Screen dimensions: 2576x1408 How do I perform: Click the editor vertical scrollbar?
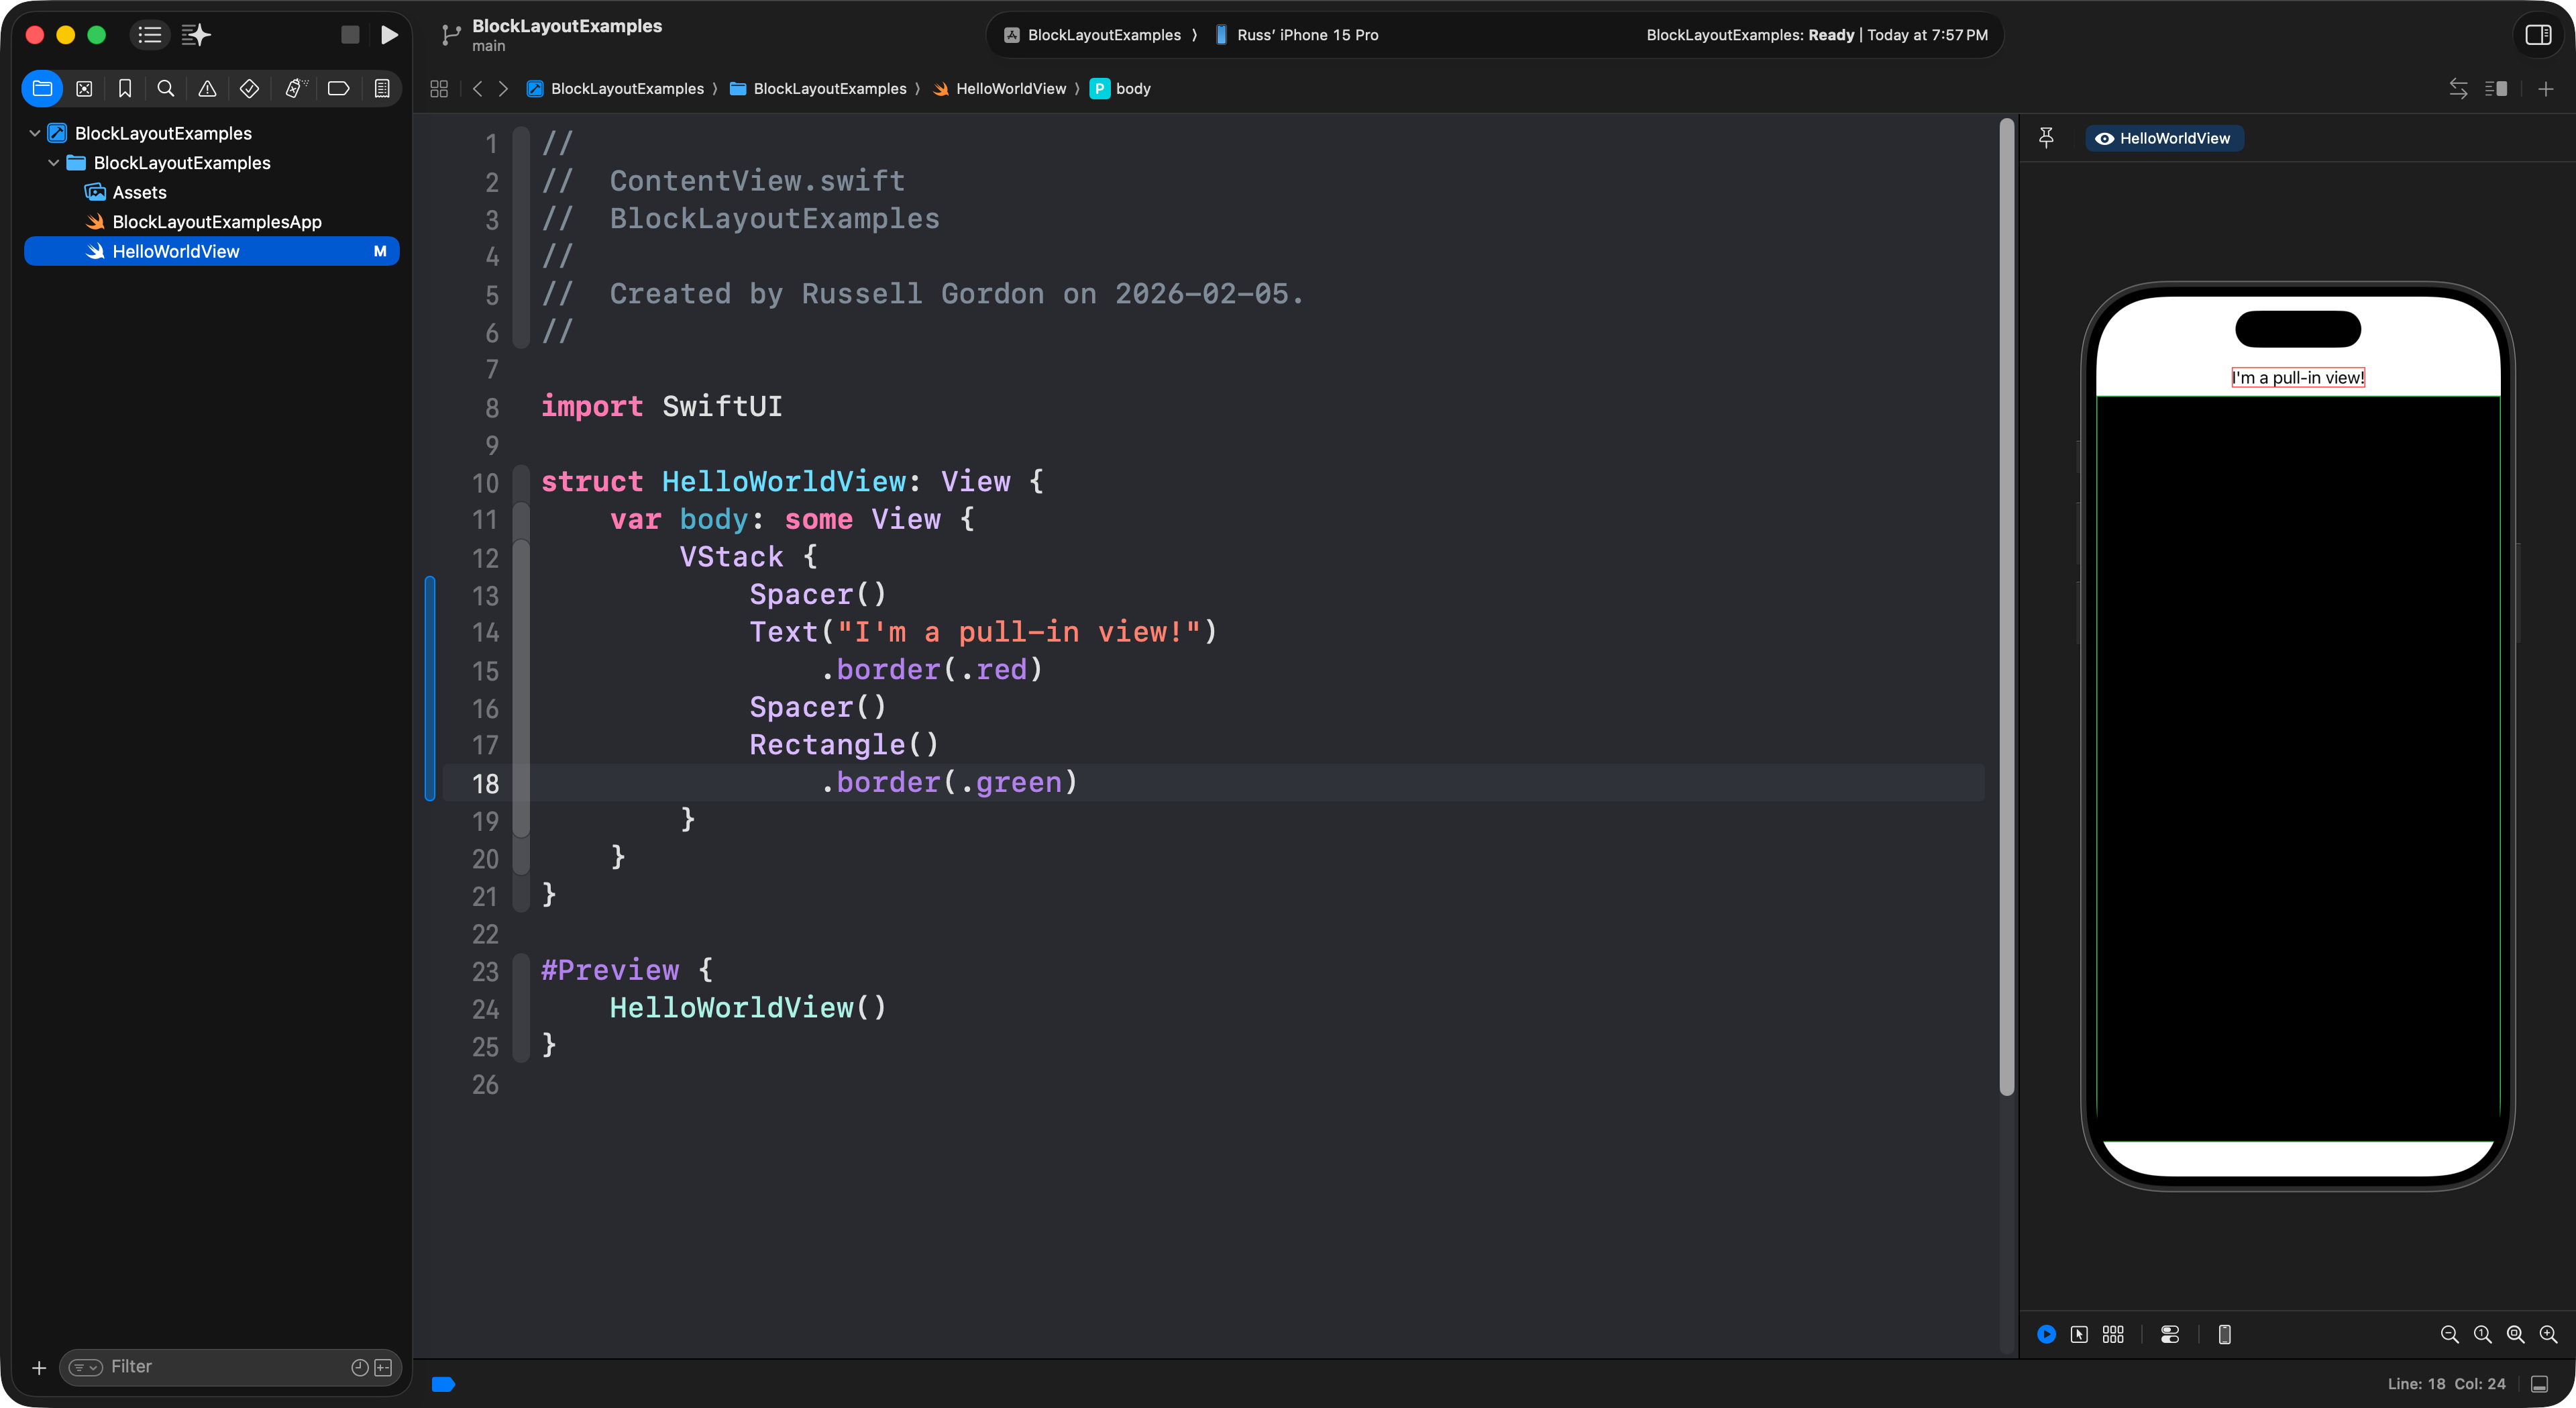[x=2006, y=601]
